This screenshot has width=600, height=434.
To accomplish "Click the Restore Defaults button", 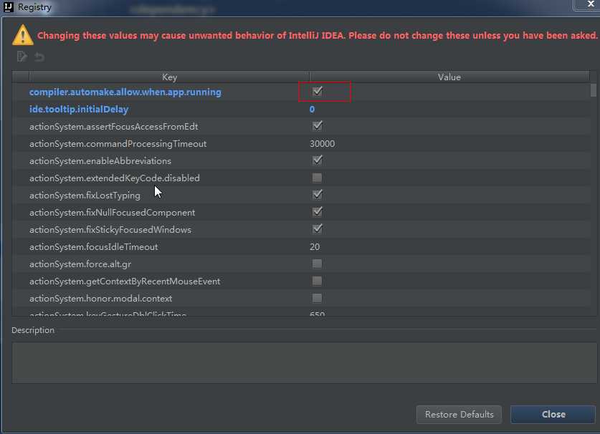I will click(x=459, y=415).
